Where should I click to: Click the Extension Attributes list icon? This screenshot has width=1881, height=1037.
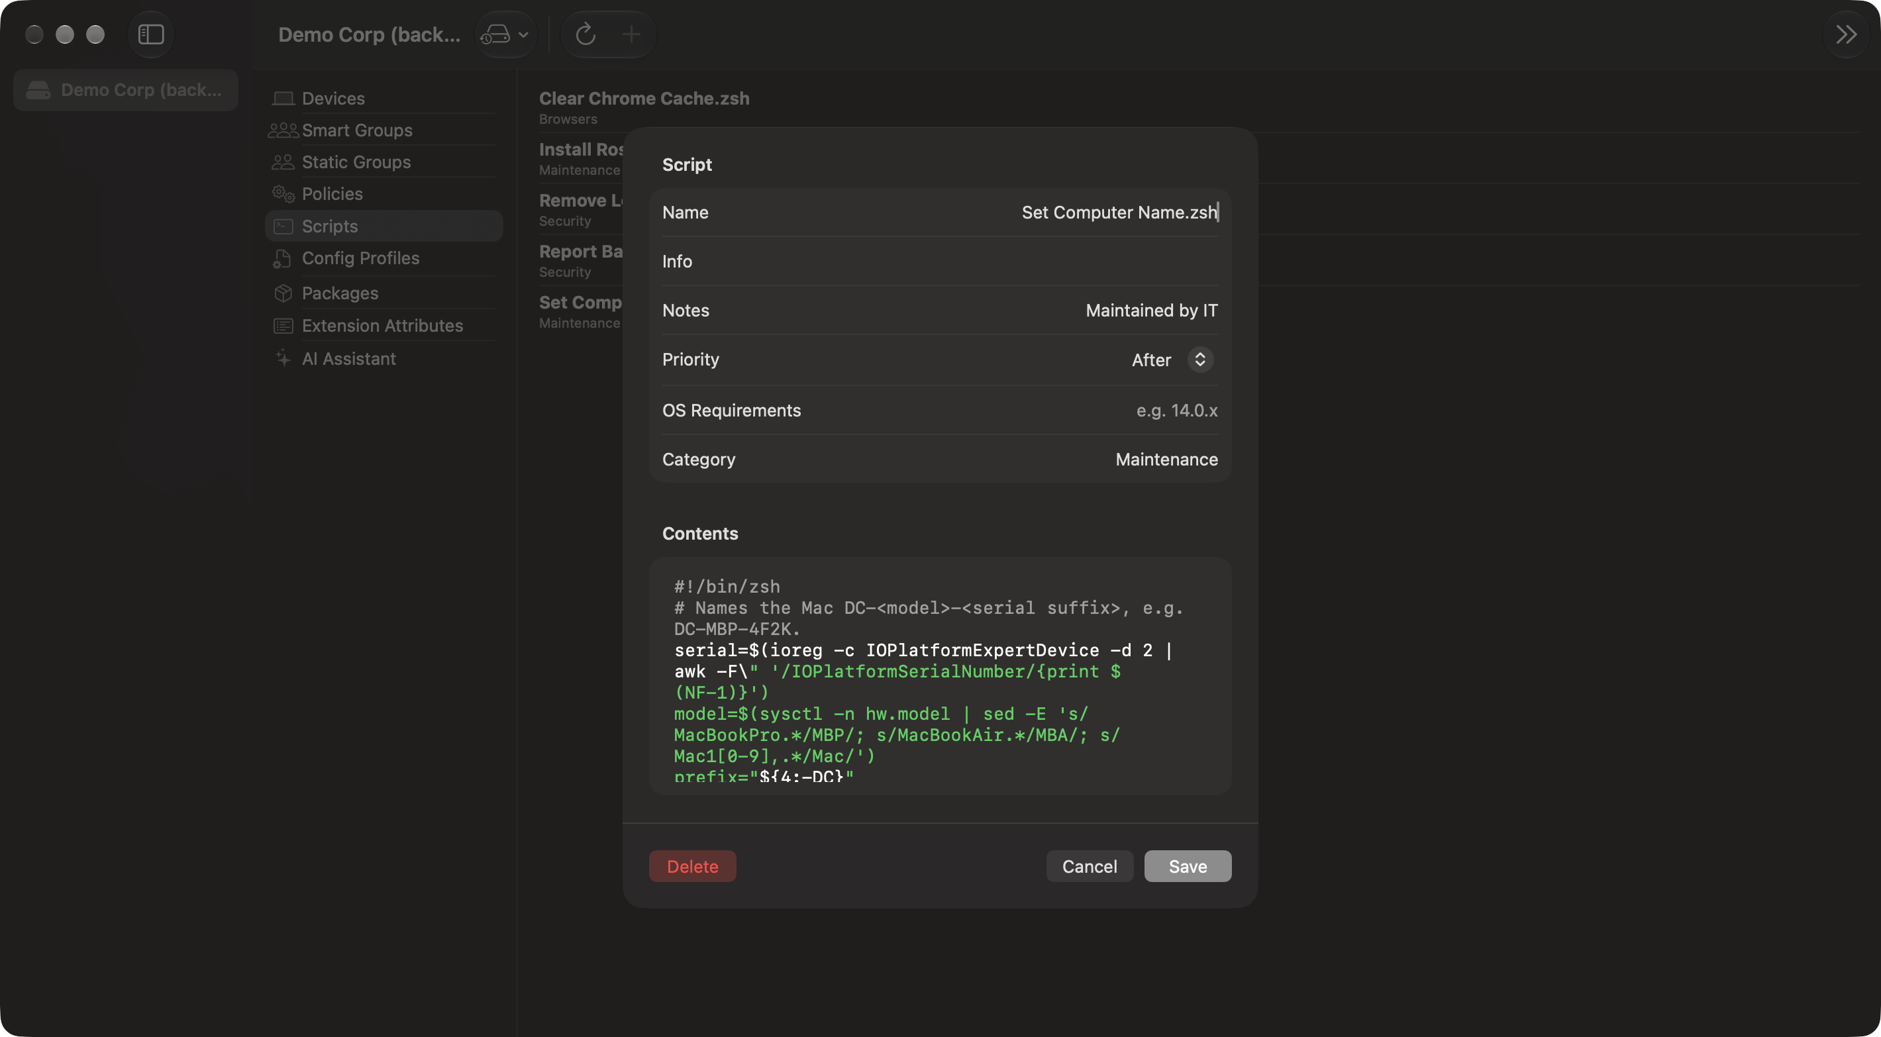tap(283, 326)
